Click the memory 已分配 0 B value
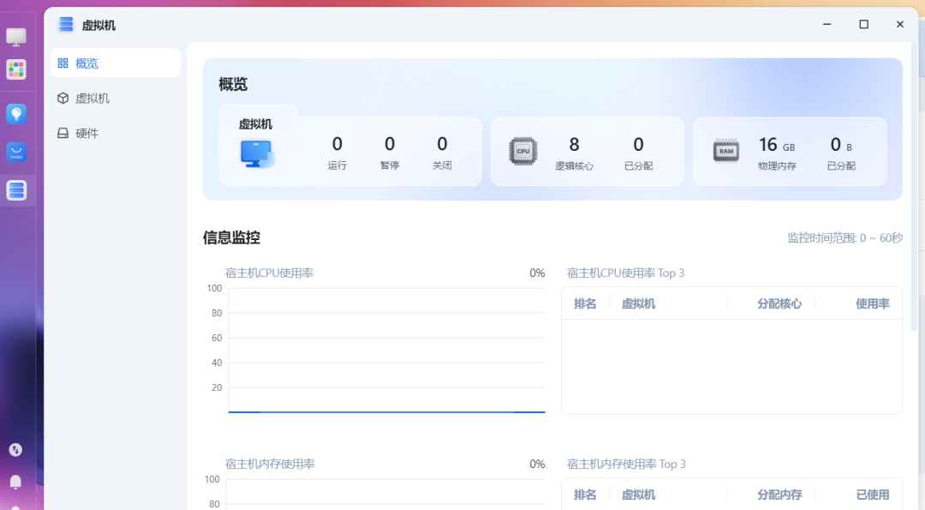This screenshot has height=510, width=925. pyautogui.click(x=841, y=145)
